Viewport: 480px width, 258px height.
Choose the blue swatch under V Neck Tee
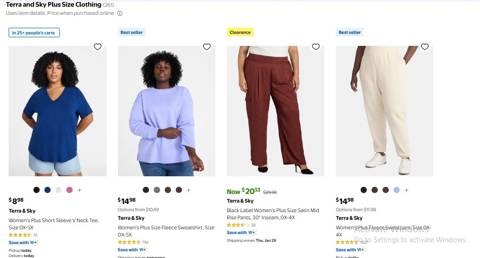coord(47,190)
